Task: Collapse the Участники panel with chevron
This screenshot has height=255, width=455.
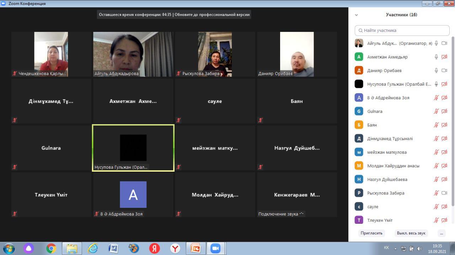Action: (x=357, y=15)
